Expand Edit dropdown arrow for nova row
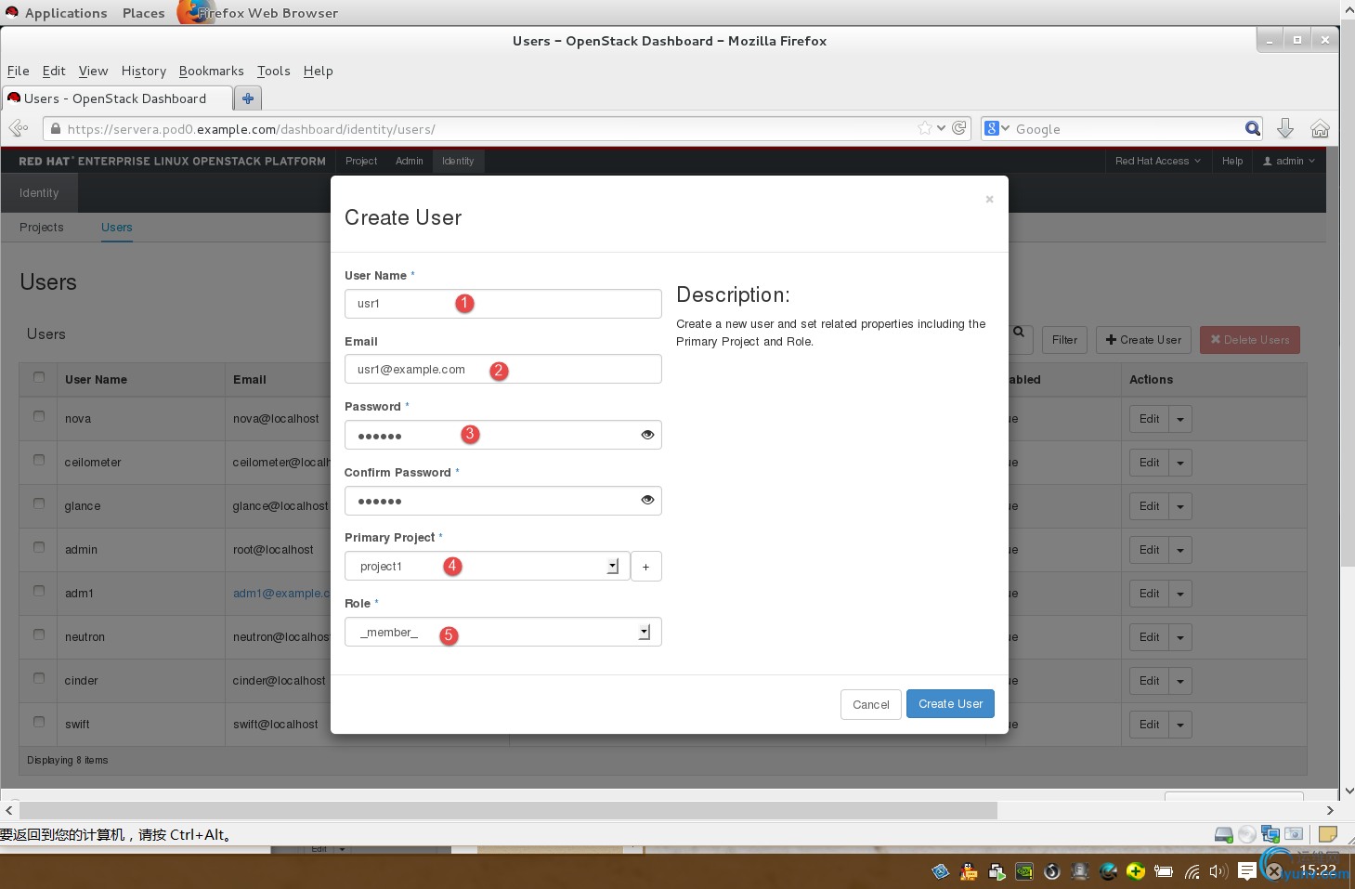Image resolution: width=1355 pixels, height=889 pixels. (x=1180, y=419)
